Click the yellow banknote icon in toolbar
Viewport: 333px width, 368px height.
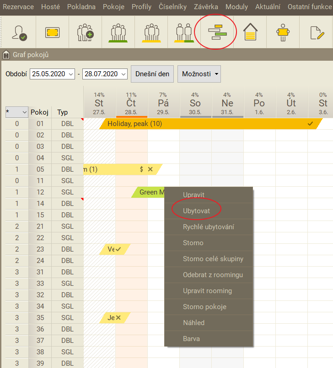(x=52, y=33)
